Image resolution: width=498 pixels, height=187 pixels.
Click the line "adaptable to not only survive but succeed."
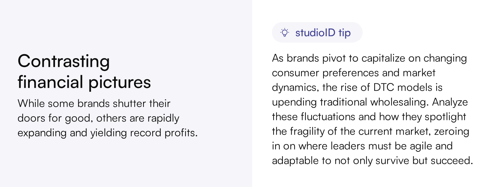(372, 161)
